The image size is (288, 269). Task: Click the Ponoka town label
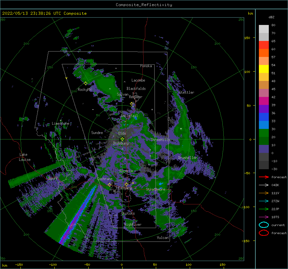pyautogui.click(x=146, y=66)
